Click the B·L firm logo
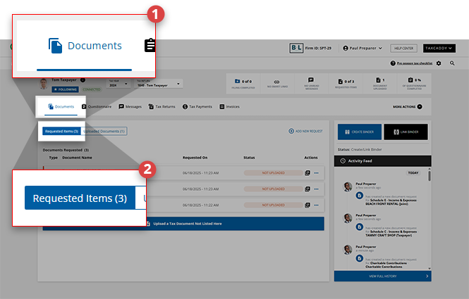 (x=296, y=48)
